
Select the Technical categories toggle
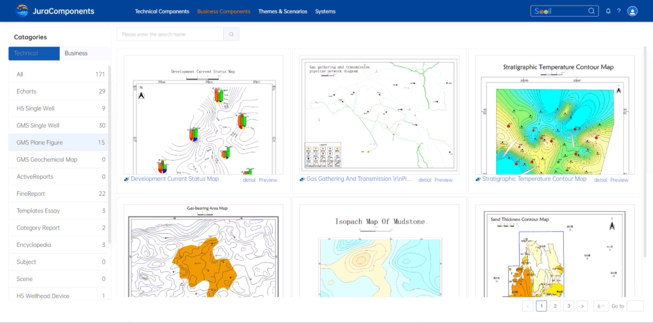(x=34, y=54)
